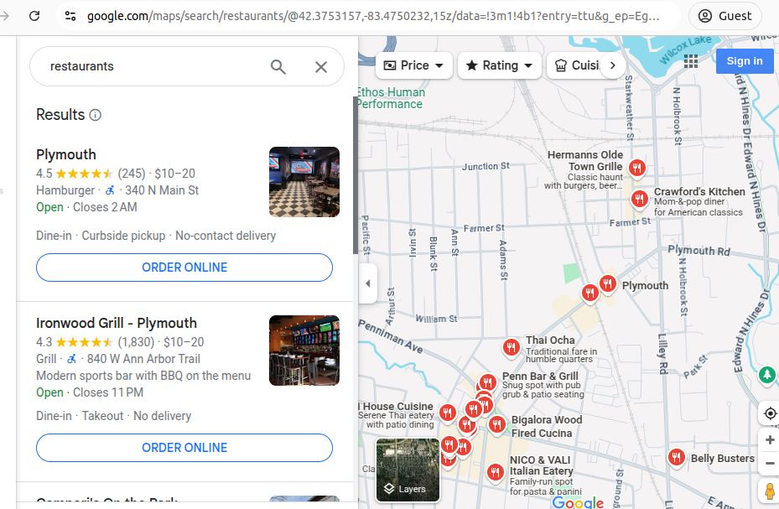Open the Cuisine filter chip
Image resolution: width=779 pixels, height=509 pixels.
tap(576, 65)
